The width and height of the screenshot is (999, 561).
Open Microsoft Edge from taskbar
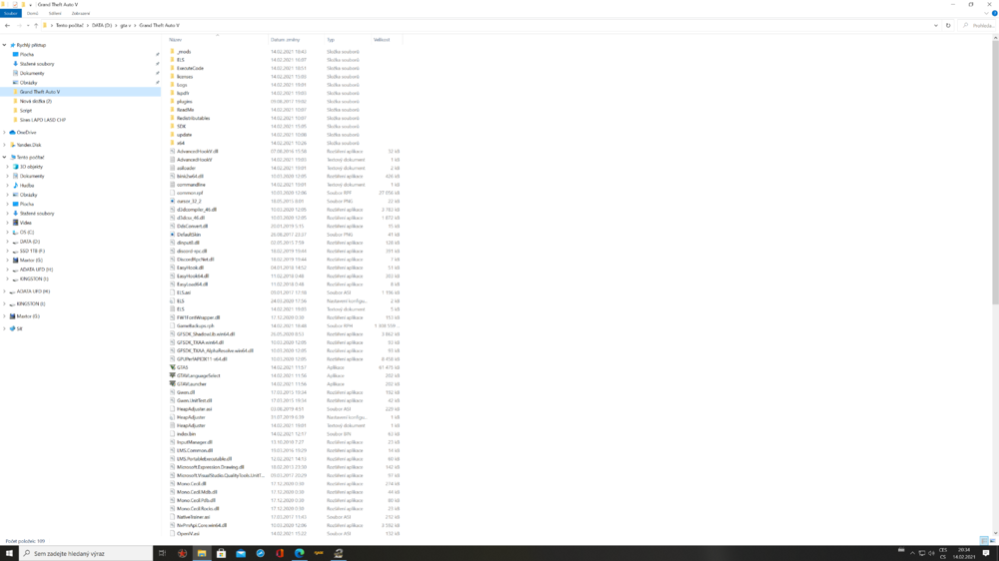pyautogui.click(x=300, y=553)
